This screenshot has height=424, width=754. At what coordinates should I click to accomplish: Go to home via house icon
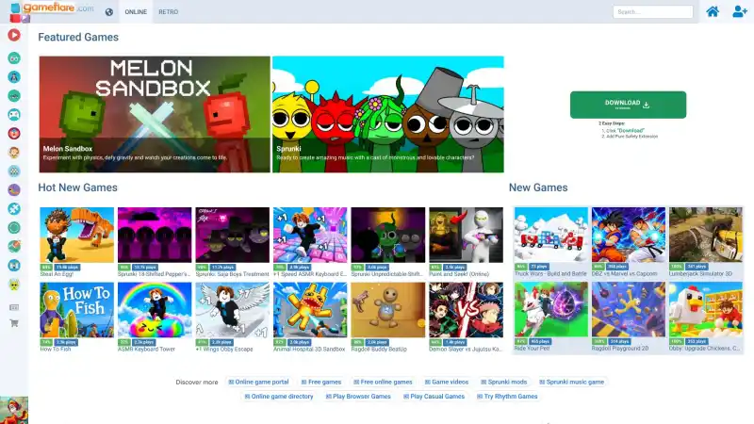coord(713,11)
